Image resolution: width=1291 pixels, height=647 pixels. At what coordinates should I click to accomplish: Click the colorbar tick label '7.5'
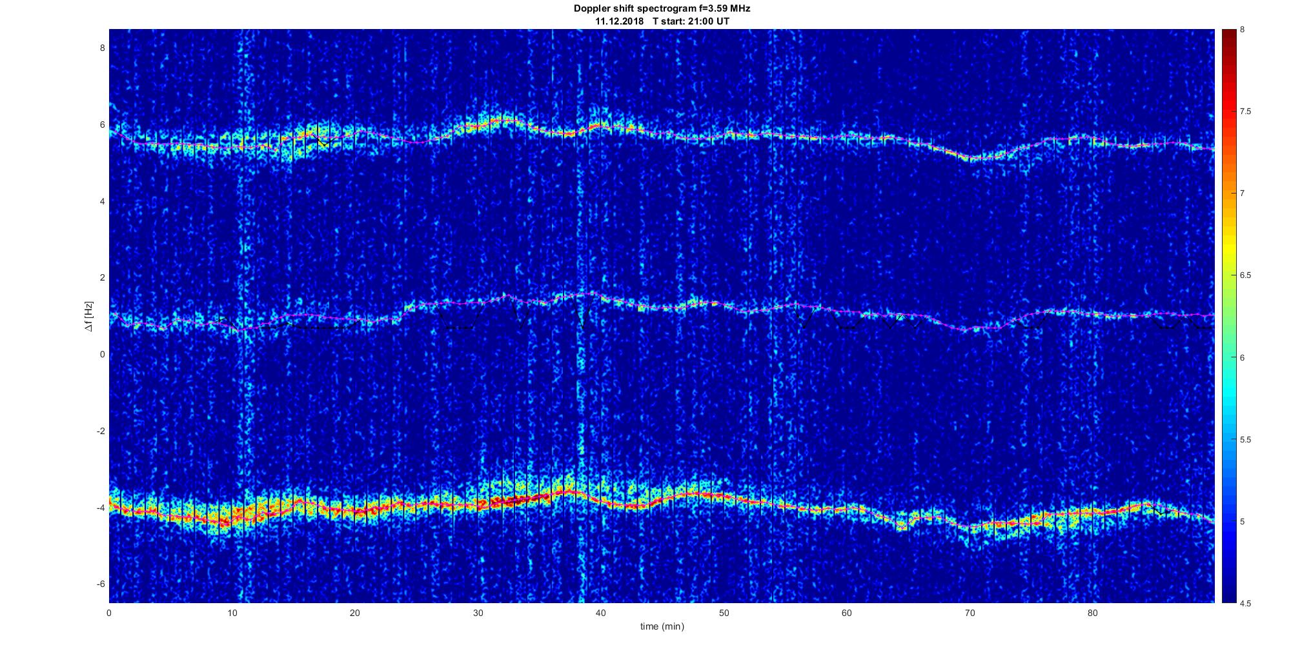tap(1246, 112)
